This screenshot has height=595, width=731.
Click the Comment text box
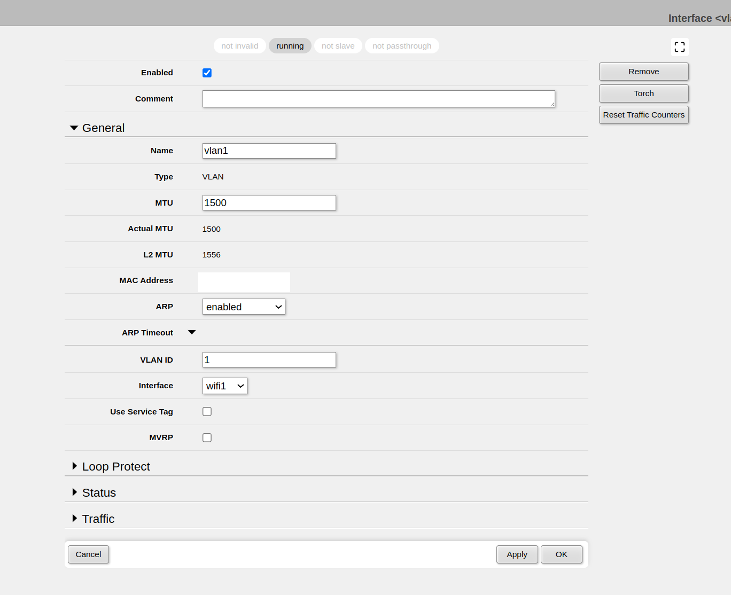tap(379, 99)
